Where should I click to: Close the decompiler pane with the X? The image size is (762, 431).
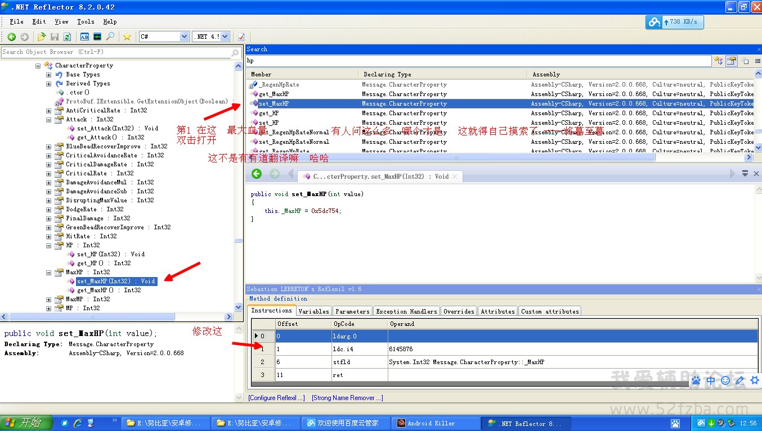[x=756, y=174]
